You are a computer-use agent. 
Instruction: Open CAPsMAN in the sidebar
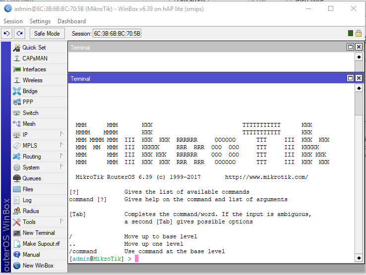click(x=39, y=58)
